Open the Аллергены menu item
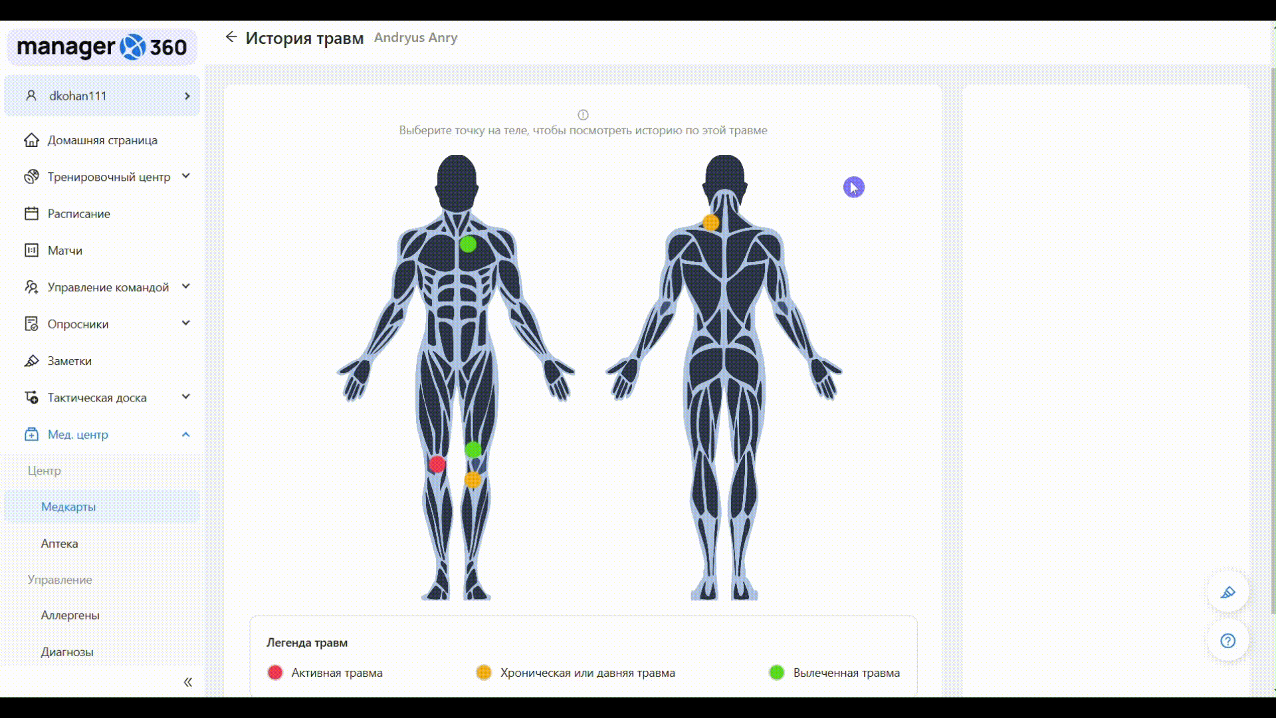1276x718 pixels. pyautogui.click(x=70, y=615)
